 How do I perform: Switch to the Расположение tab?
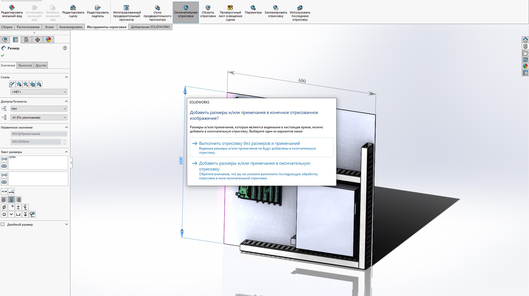[28, 27]
